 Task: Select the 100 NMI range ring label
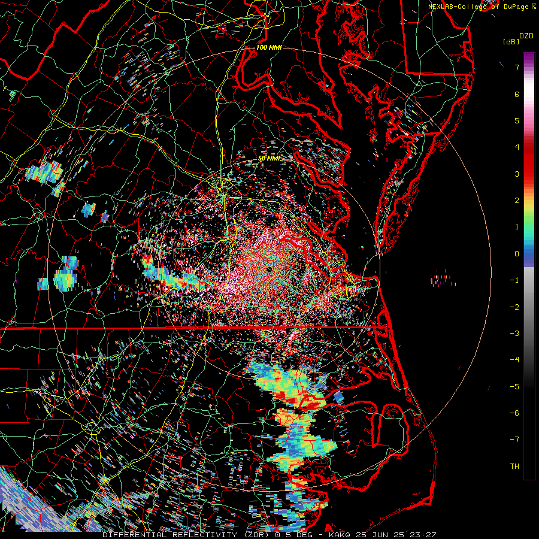click(269, 47)
